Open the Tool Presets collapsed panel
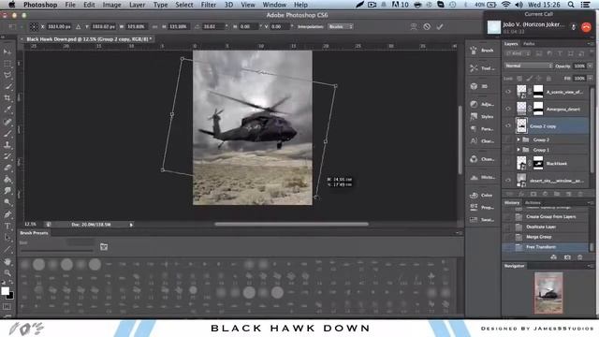Viewport: 599px width, 337px height. [x=482, y=68]
